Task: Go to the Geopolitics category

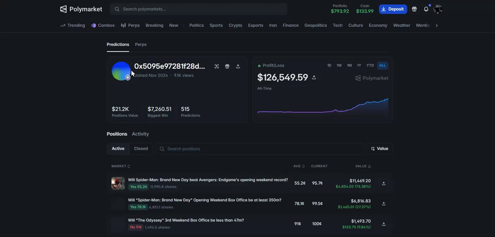Action: (x=316, y=26)
